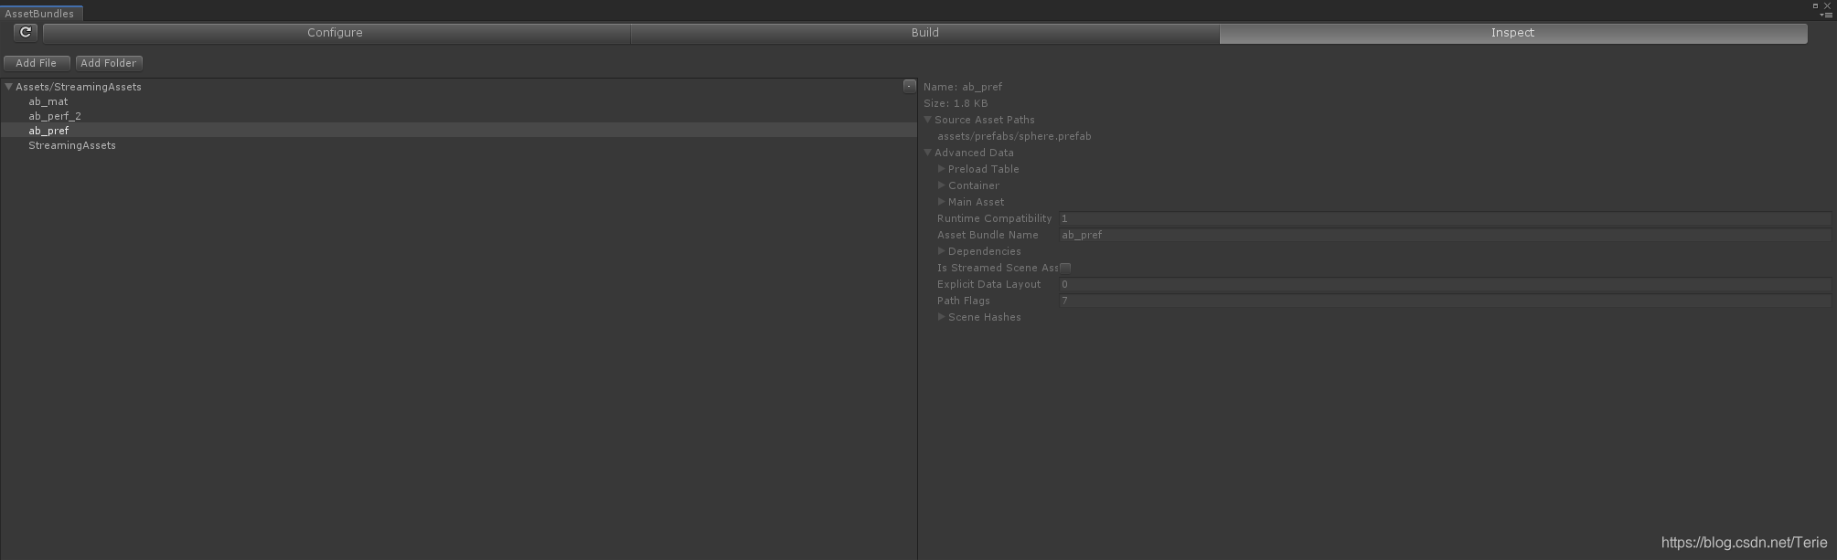Image resolution: width=1837 pixels, height=560 pixels.
Task: Switch to the Configure tab
Action: pyautogui.click(x=336, y=33)
